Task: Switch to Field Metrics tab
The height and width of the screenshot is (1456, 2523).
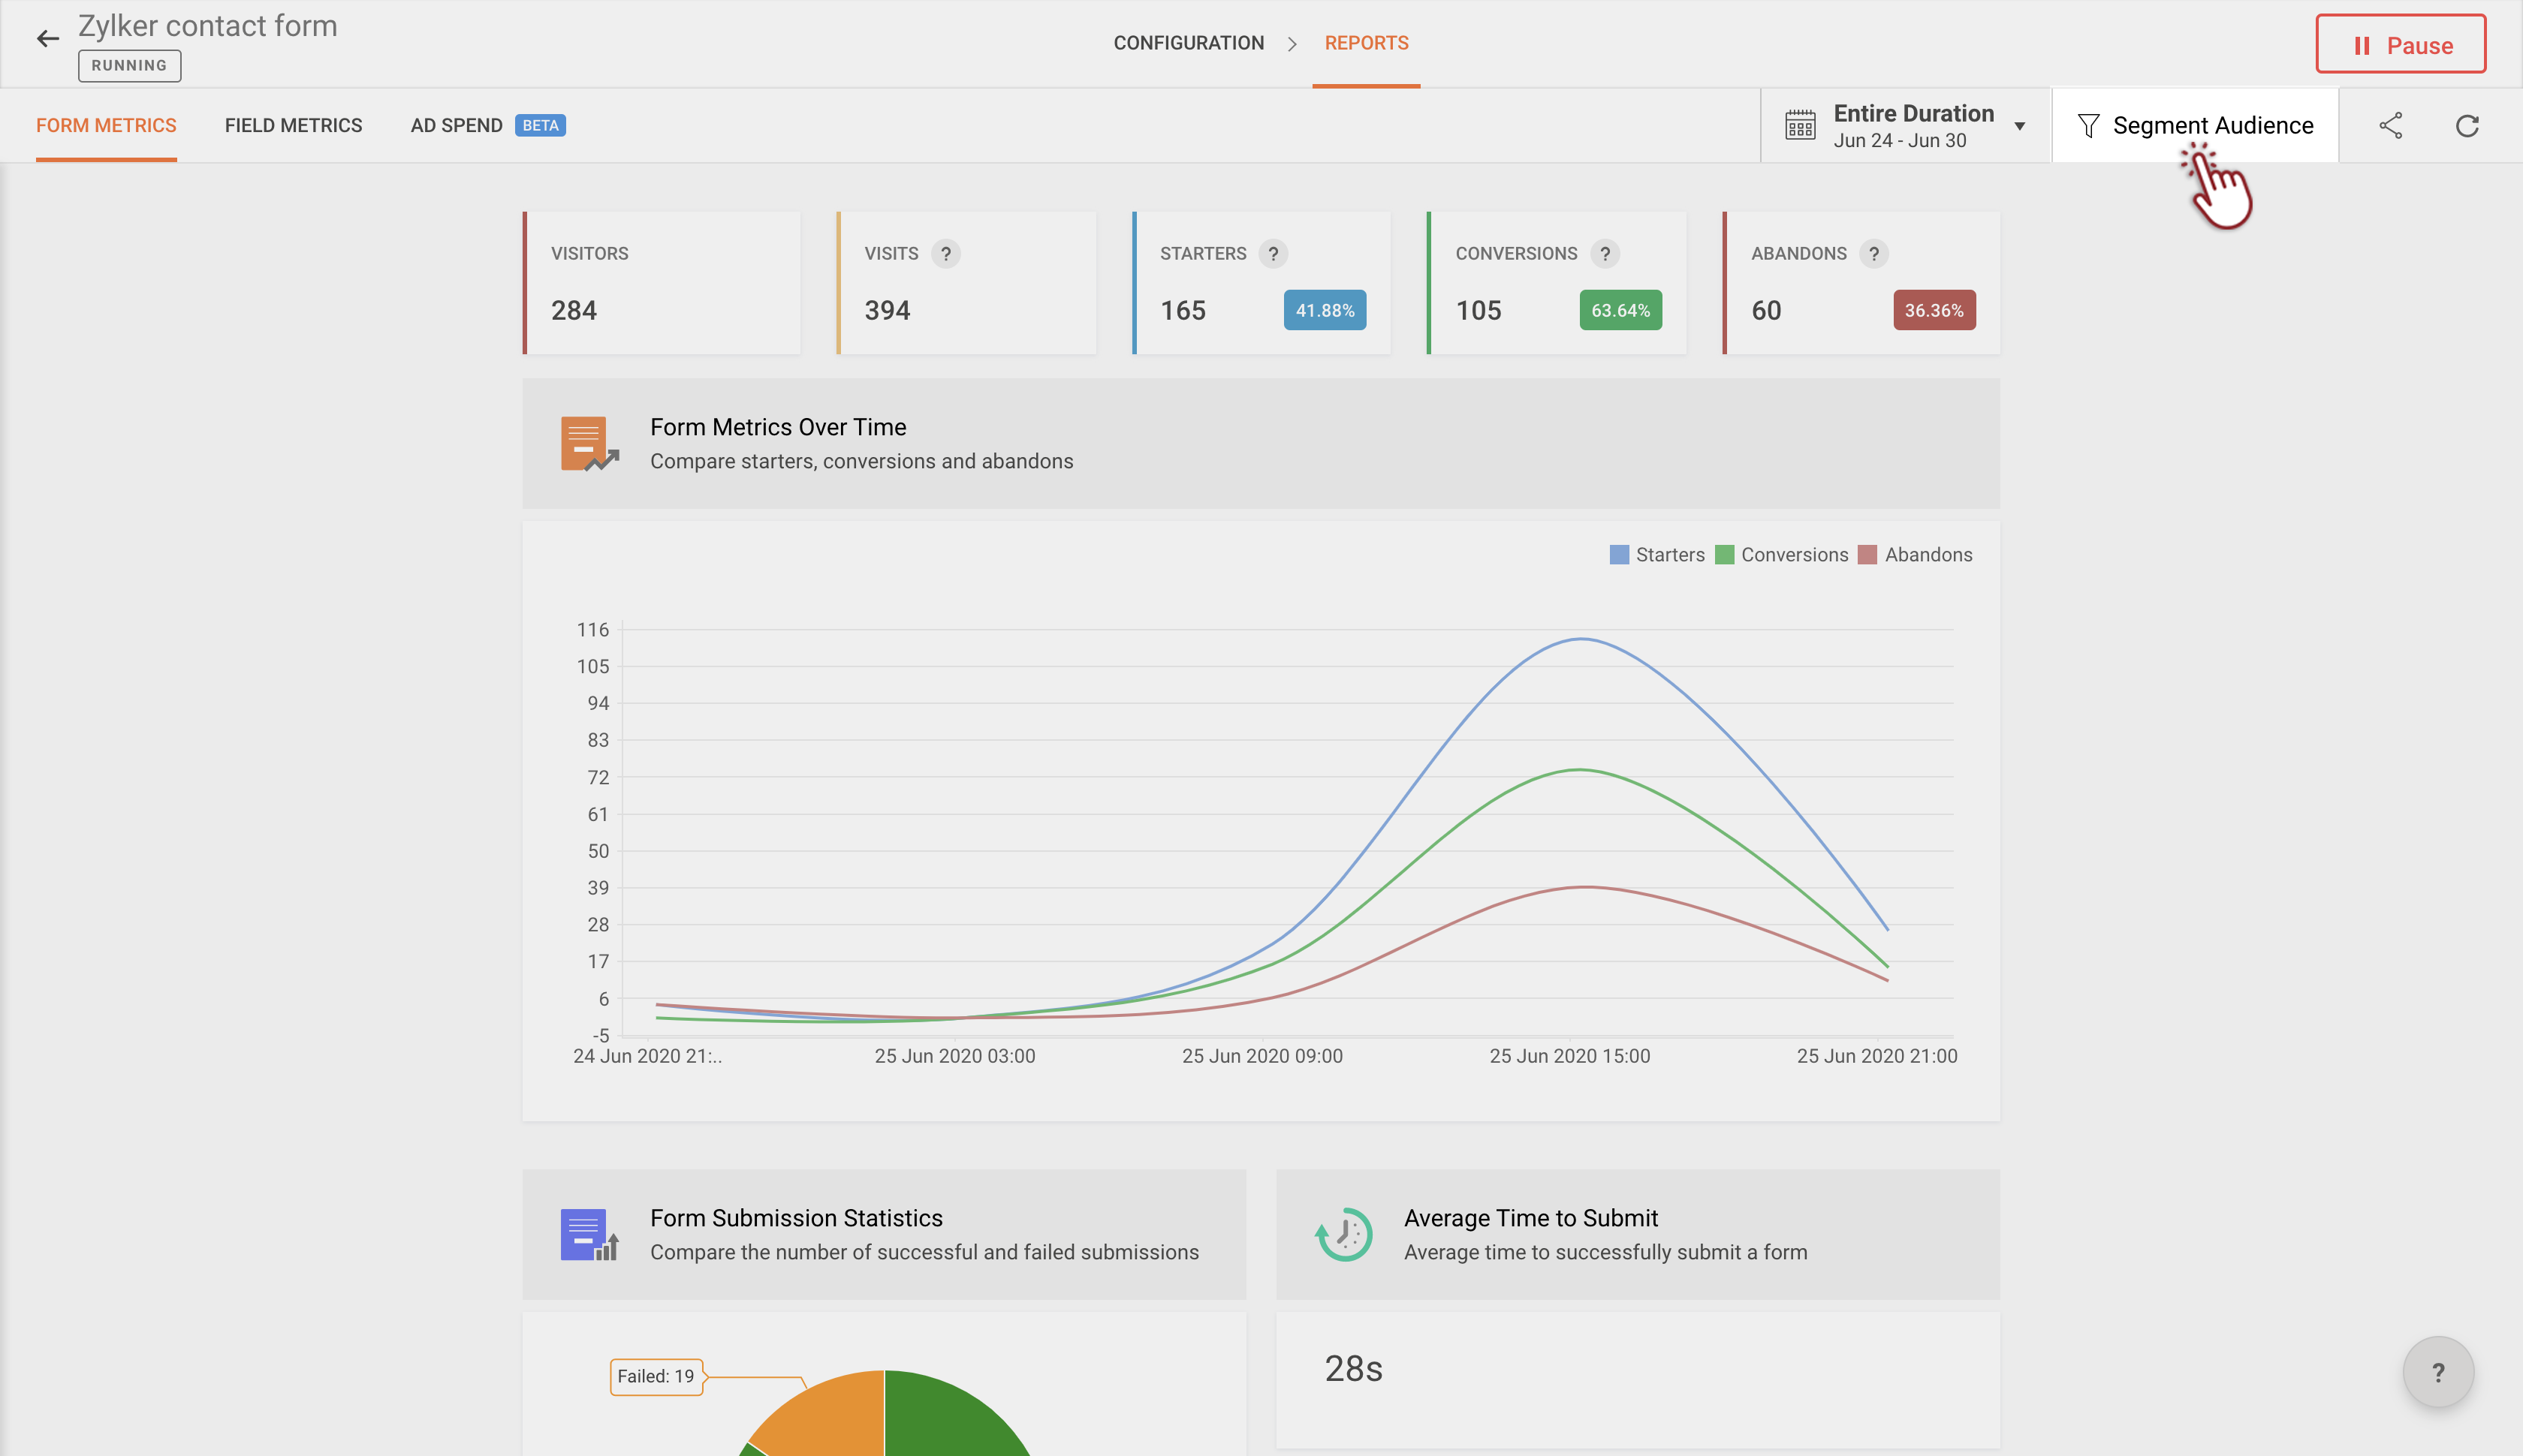Action: click(x=293, y=126)
